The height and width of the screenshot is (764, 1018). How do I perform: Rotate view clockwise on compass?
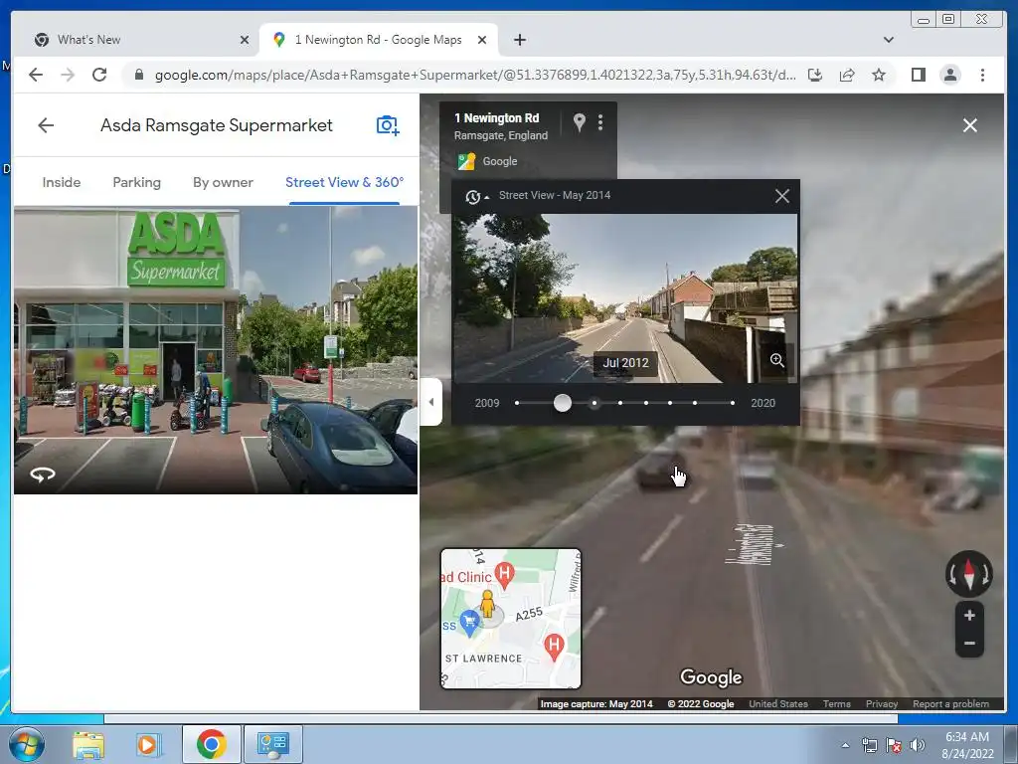pos(985,574)
